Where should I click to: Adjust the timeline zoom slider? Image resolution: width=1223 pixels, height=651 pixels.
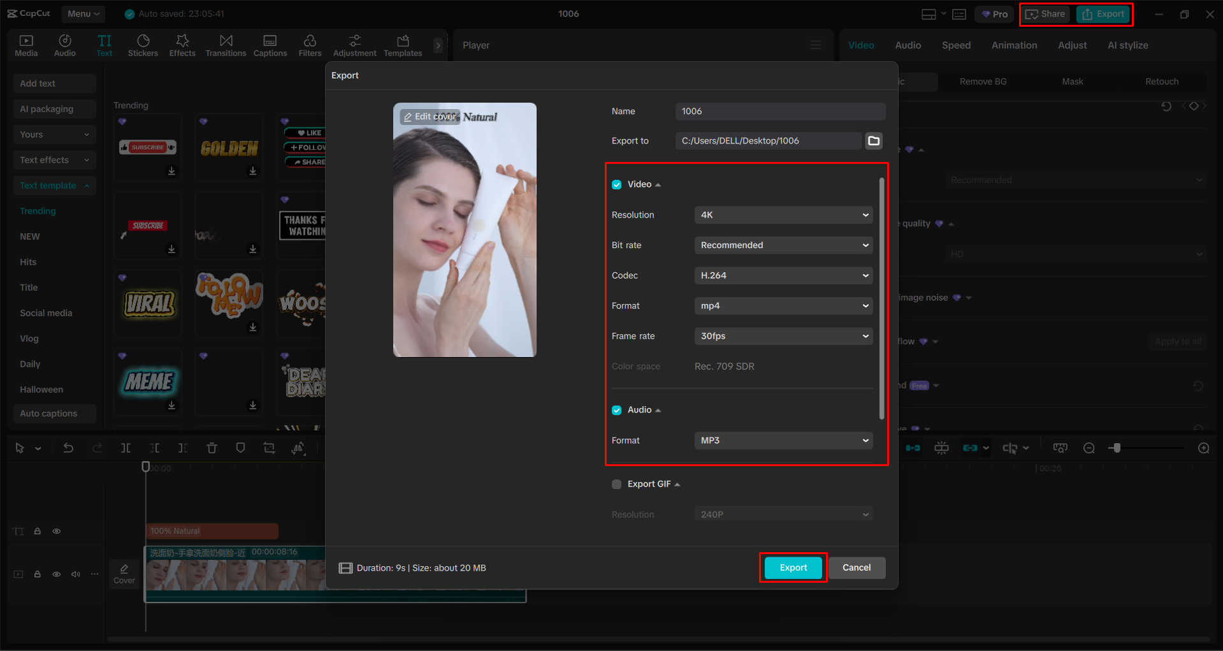pyautogui.click(x=1116, y=448)
